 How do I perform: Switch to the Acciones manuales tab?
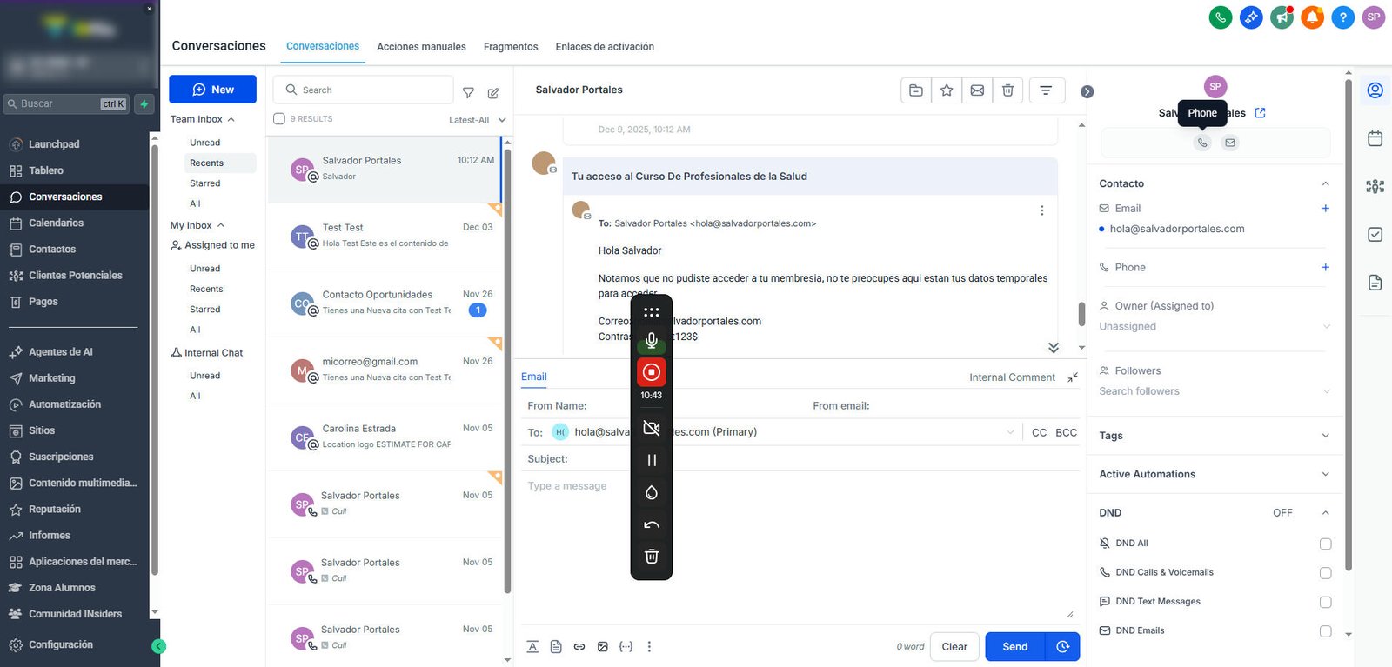click(x=421, y=47)
